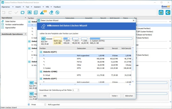The height and width of the screenshot is (109, 172).
Task: Open the Allgemeines menu
Action: (6, 7)
